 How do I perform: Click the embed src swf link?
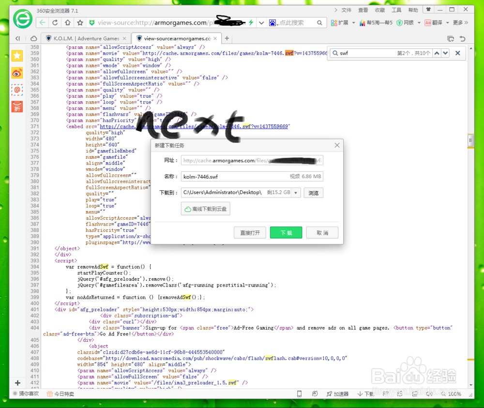[194, 126]
